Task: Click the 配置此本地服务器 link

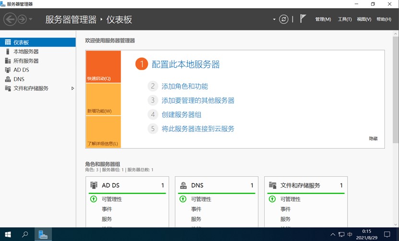Action: point(185,64)
